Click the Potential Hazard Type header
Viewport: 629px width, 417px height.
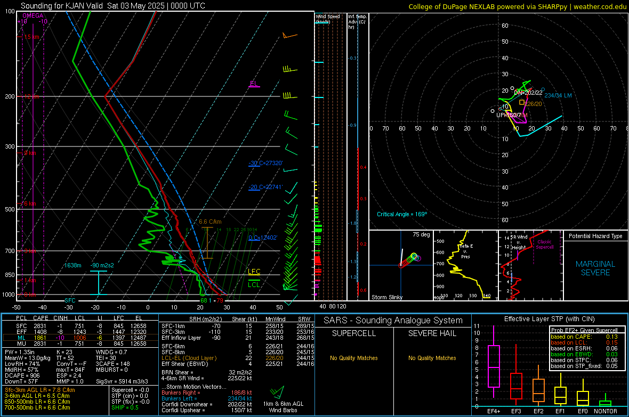click(x=595, y=236)
